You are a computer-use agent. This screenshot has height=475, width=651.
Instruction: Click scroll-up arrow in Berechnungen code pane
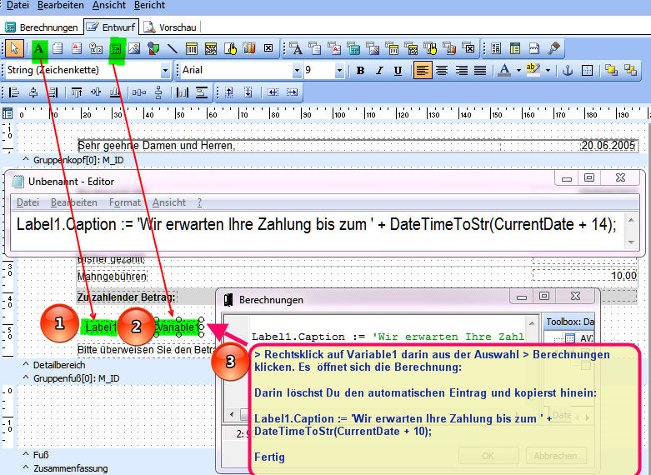tap(533, 322)
